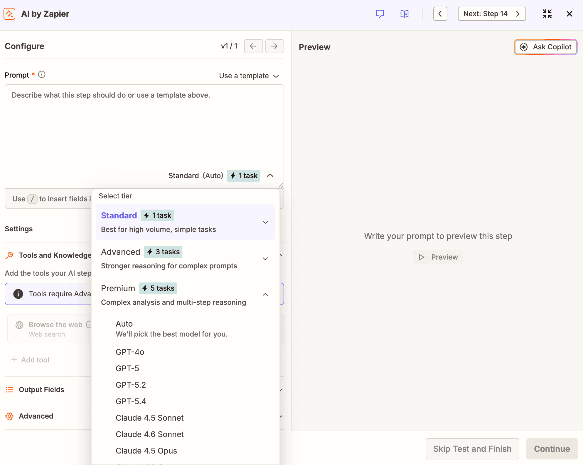583x465 pixels.
Task: Choose the GPT-5.2 model
Action: tap(131, 385)
